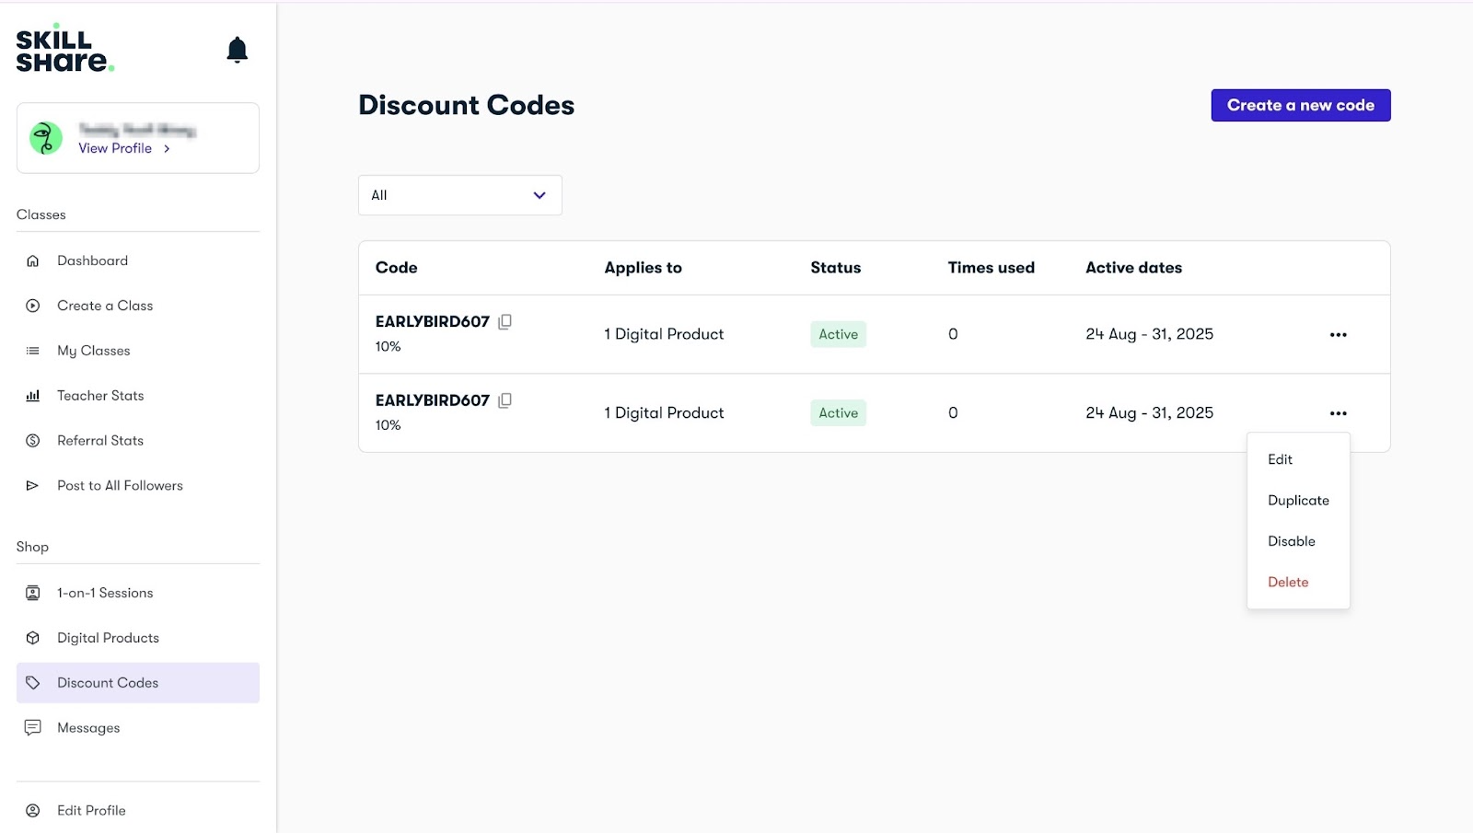Open My Classes
1473x833 pixels.
[93, 351]
